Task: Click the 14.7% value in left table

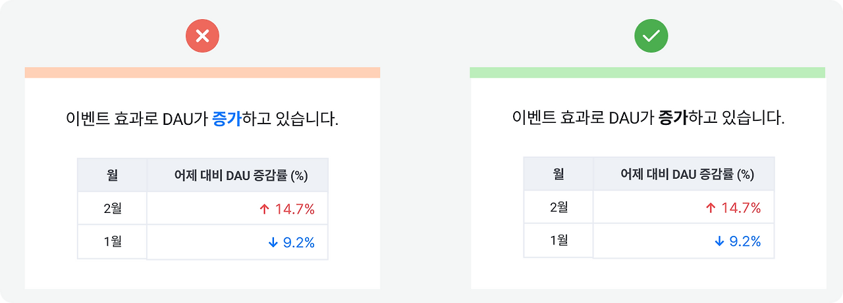Action: click(295, 210)
